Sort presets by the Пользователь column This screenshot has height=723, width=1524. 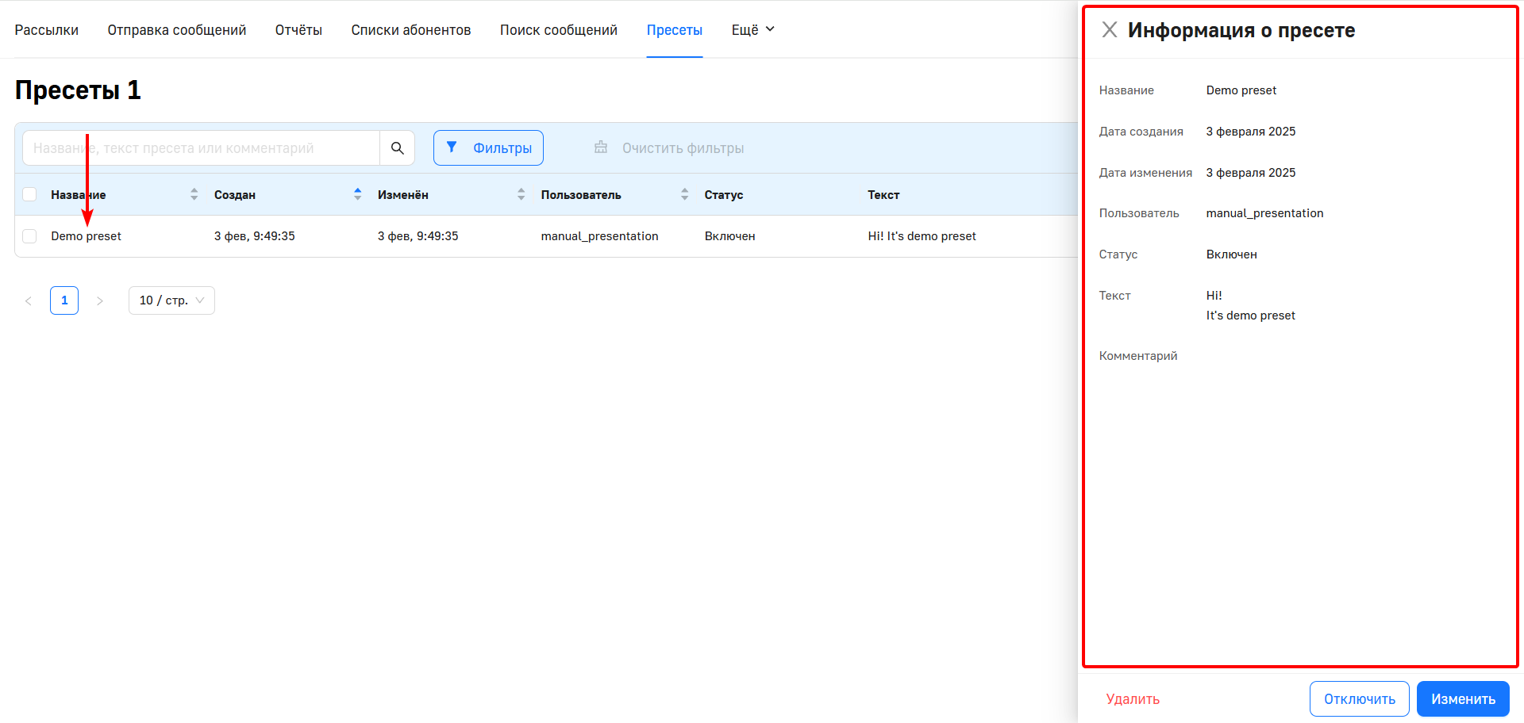click(x=684, y=195)
